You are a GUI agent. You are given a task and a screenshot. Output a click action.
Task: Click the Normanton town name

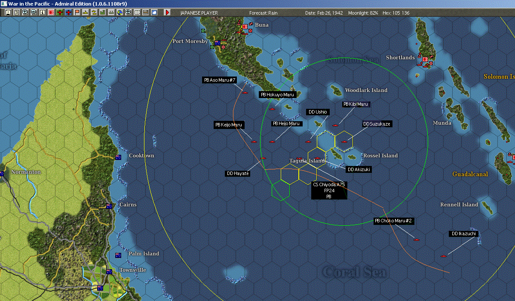26,172
